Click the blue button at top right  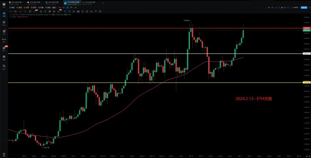pos(304,7)
